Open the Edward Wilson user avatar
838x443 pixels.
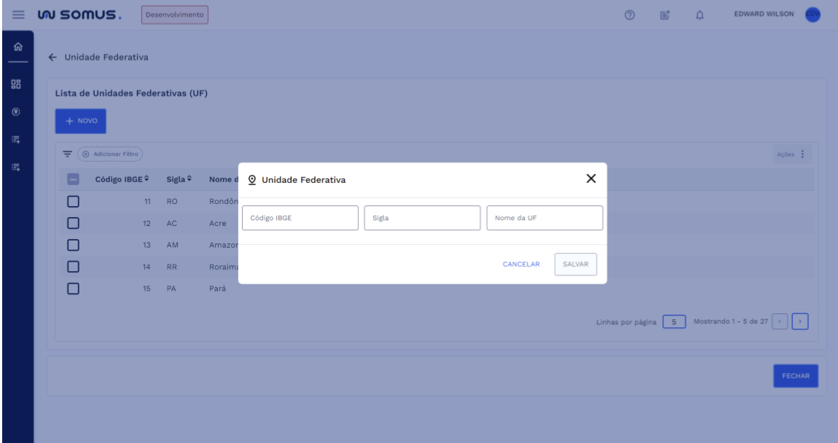tap(812, 15)
